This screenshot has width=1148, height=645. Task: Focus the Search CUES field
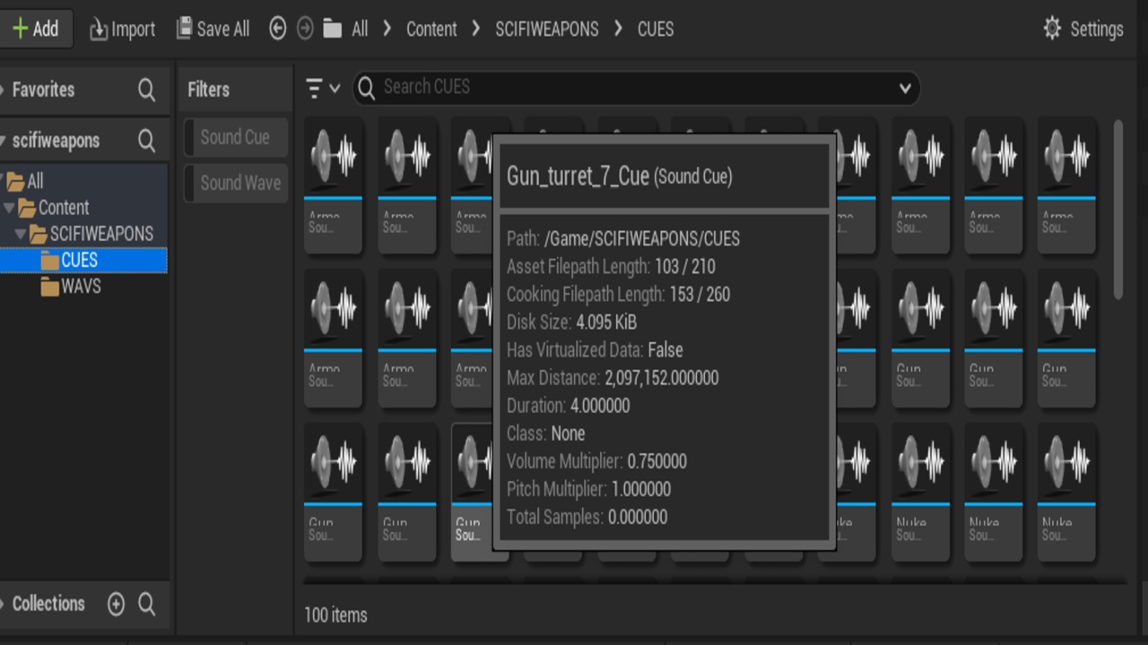click(x=636, y=88)
